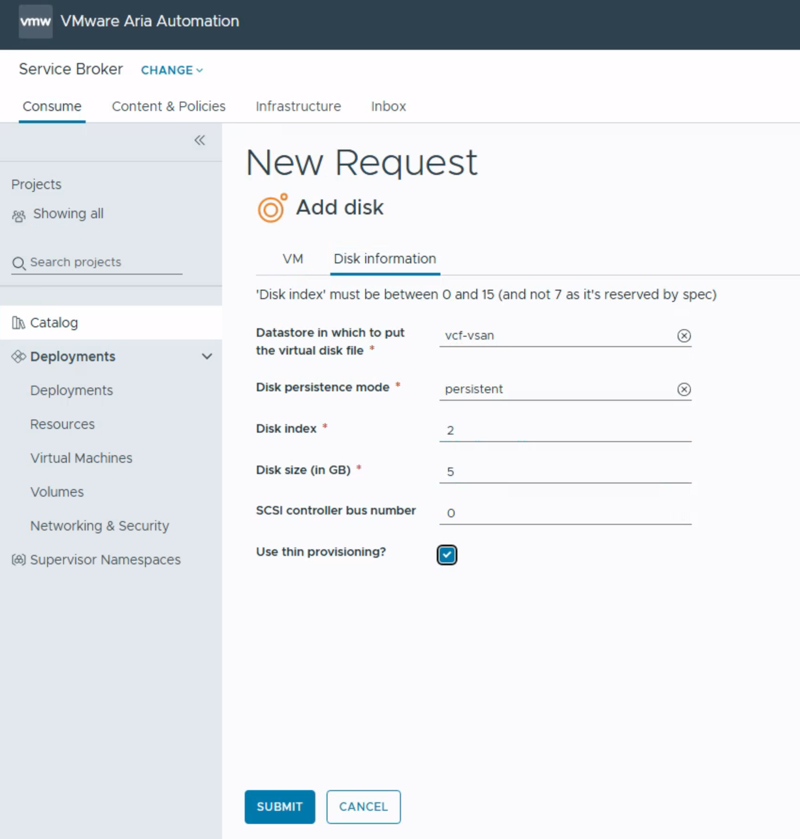Click the New Request page title
Screen dimensions: 800x839
click(x=361, y=163)
